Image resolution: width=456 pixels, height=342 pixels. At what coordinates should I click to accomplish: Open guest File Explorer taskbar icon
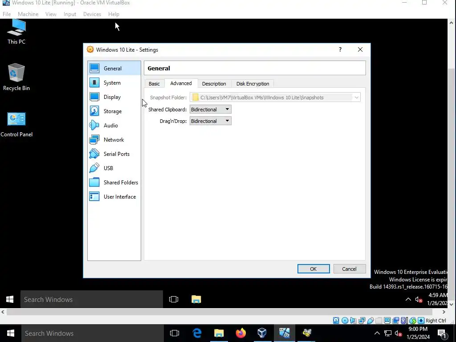coord(196,299)
